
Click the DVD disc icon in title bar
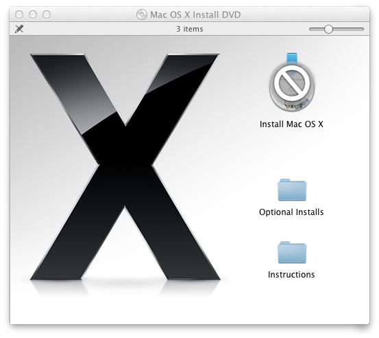[x=142, y=14]
